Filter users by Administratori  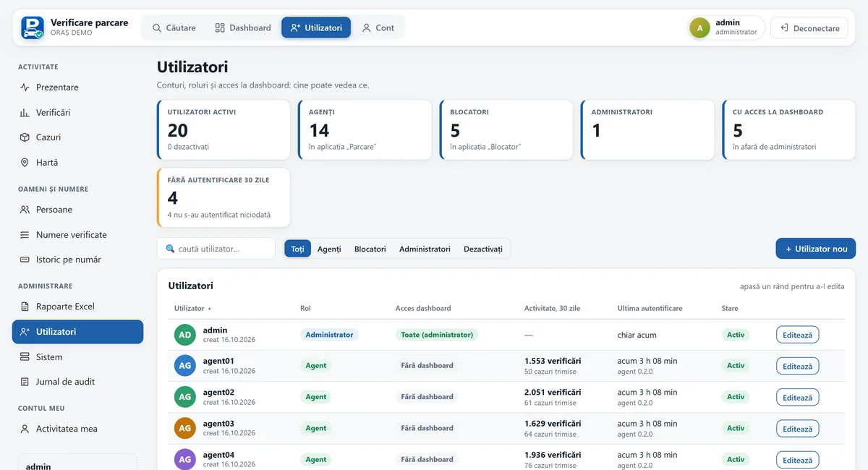[425, 249]
